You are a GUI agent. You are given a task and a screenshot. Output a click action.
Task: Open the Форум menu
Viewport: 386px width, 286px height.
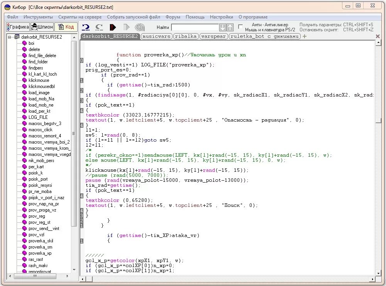coord(173,17)
